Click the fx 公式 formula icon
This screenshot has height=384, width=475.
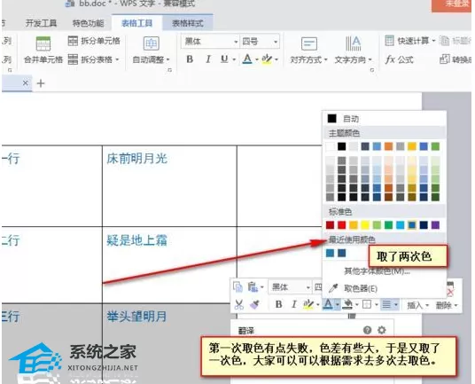click(400, 59)
